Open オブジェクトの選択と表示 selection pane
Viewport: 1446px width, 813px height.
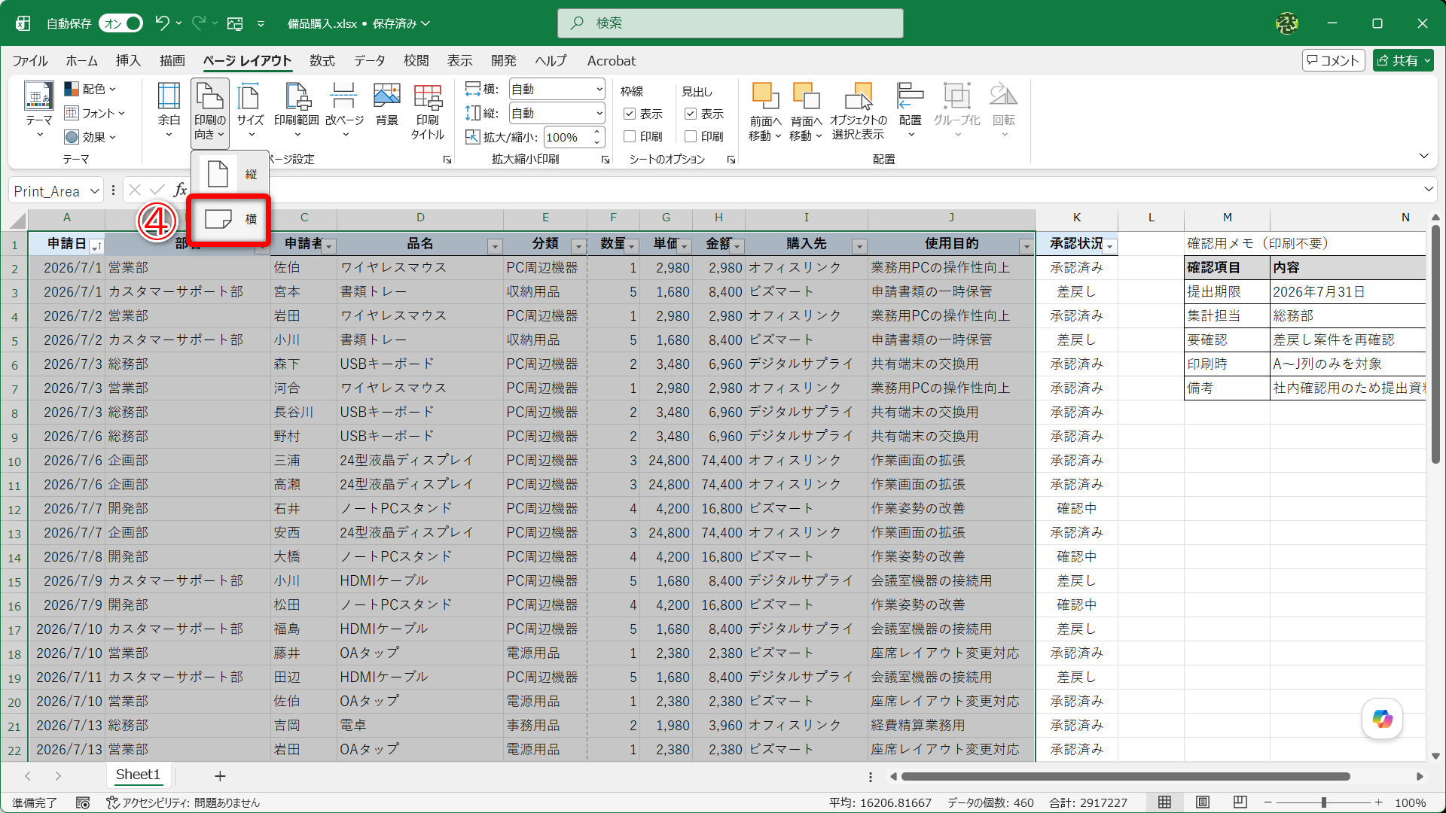pos(858,111)
